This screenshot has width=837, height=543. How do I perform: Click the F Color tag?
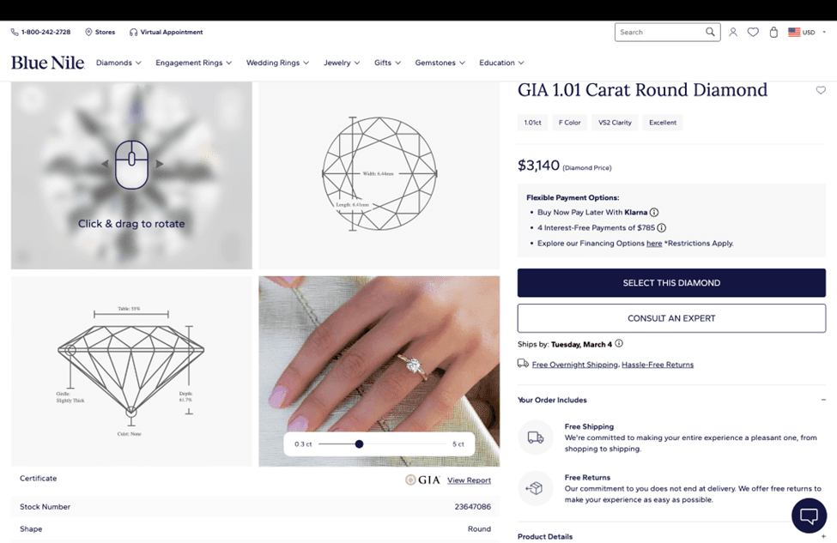coord(569,123)
